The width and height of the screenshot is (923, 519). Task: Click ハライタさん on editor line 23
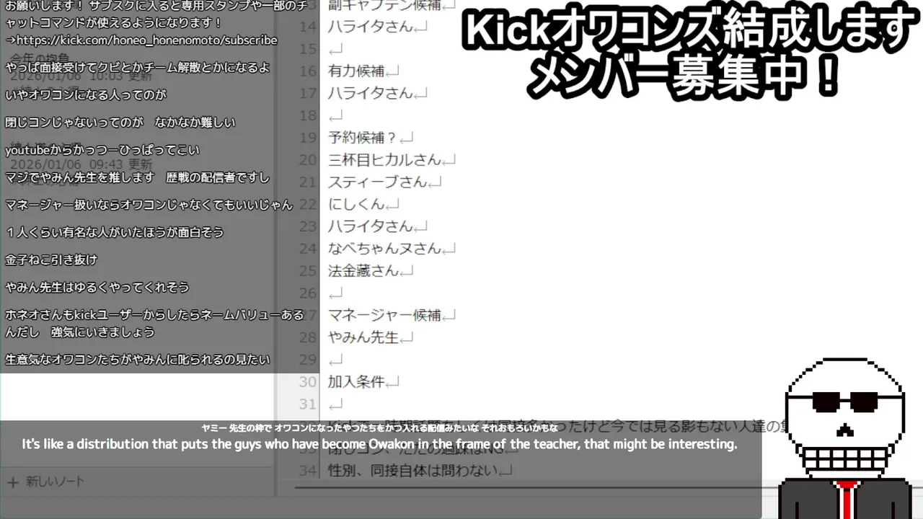[x=371, y=226]
